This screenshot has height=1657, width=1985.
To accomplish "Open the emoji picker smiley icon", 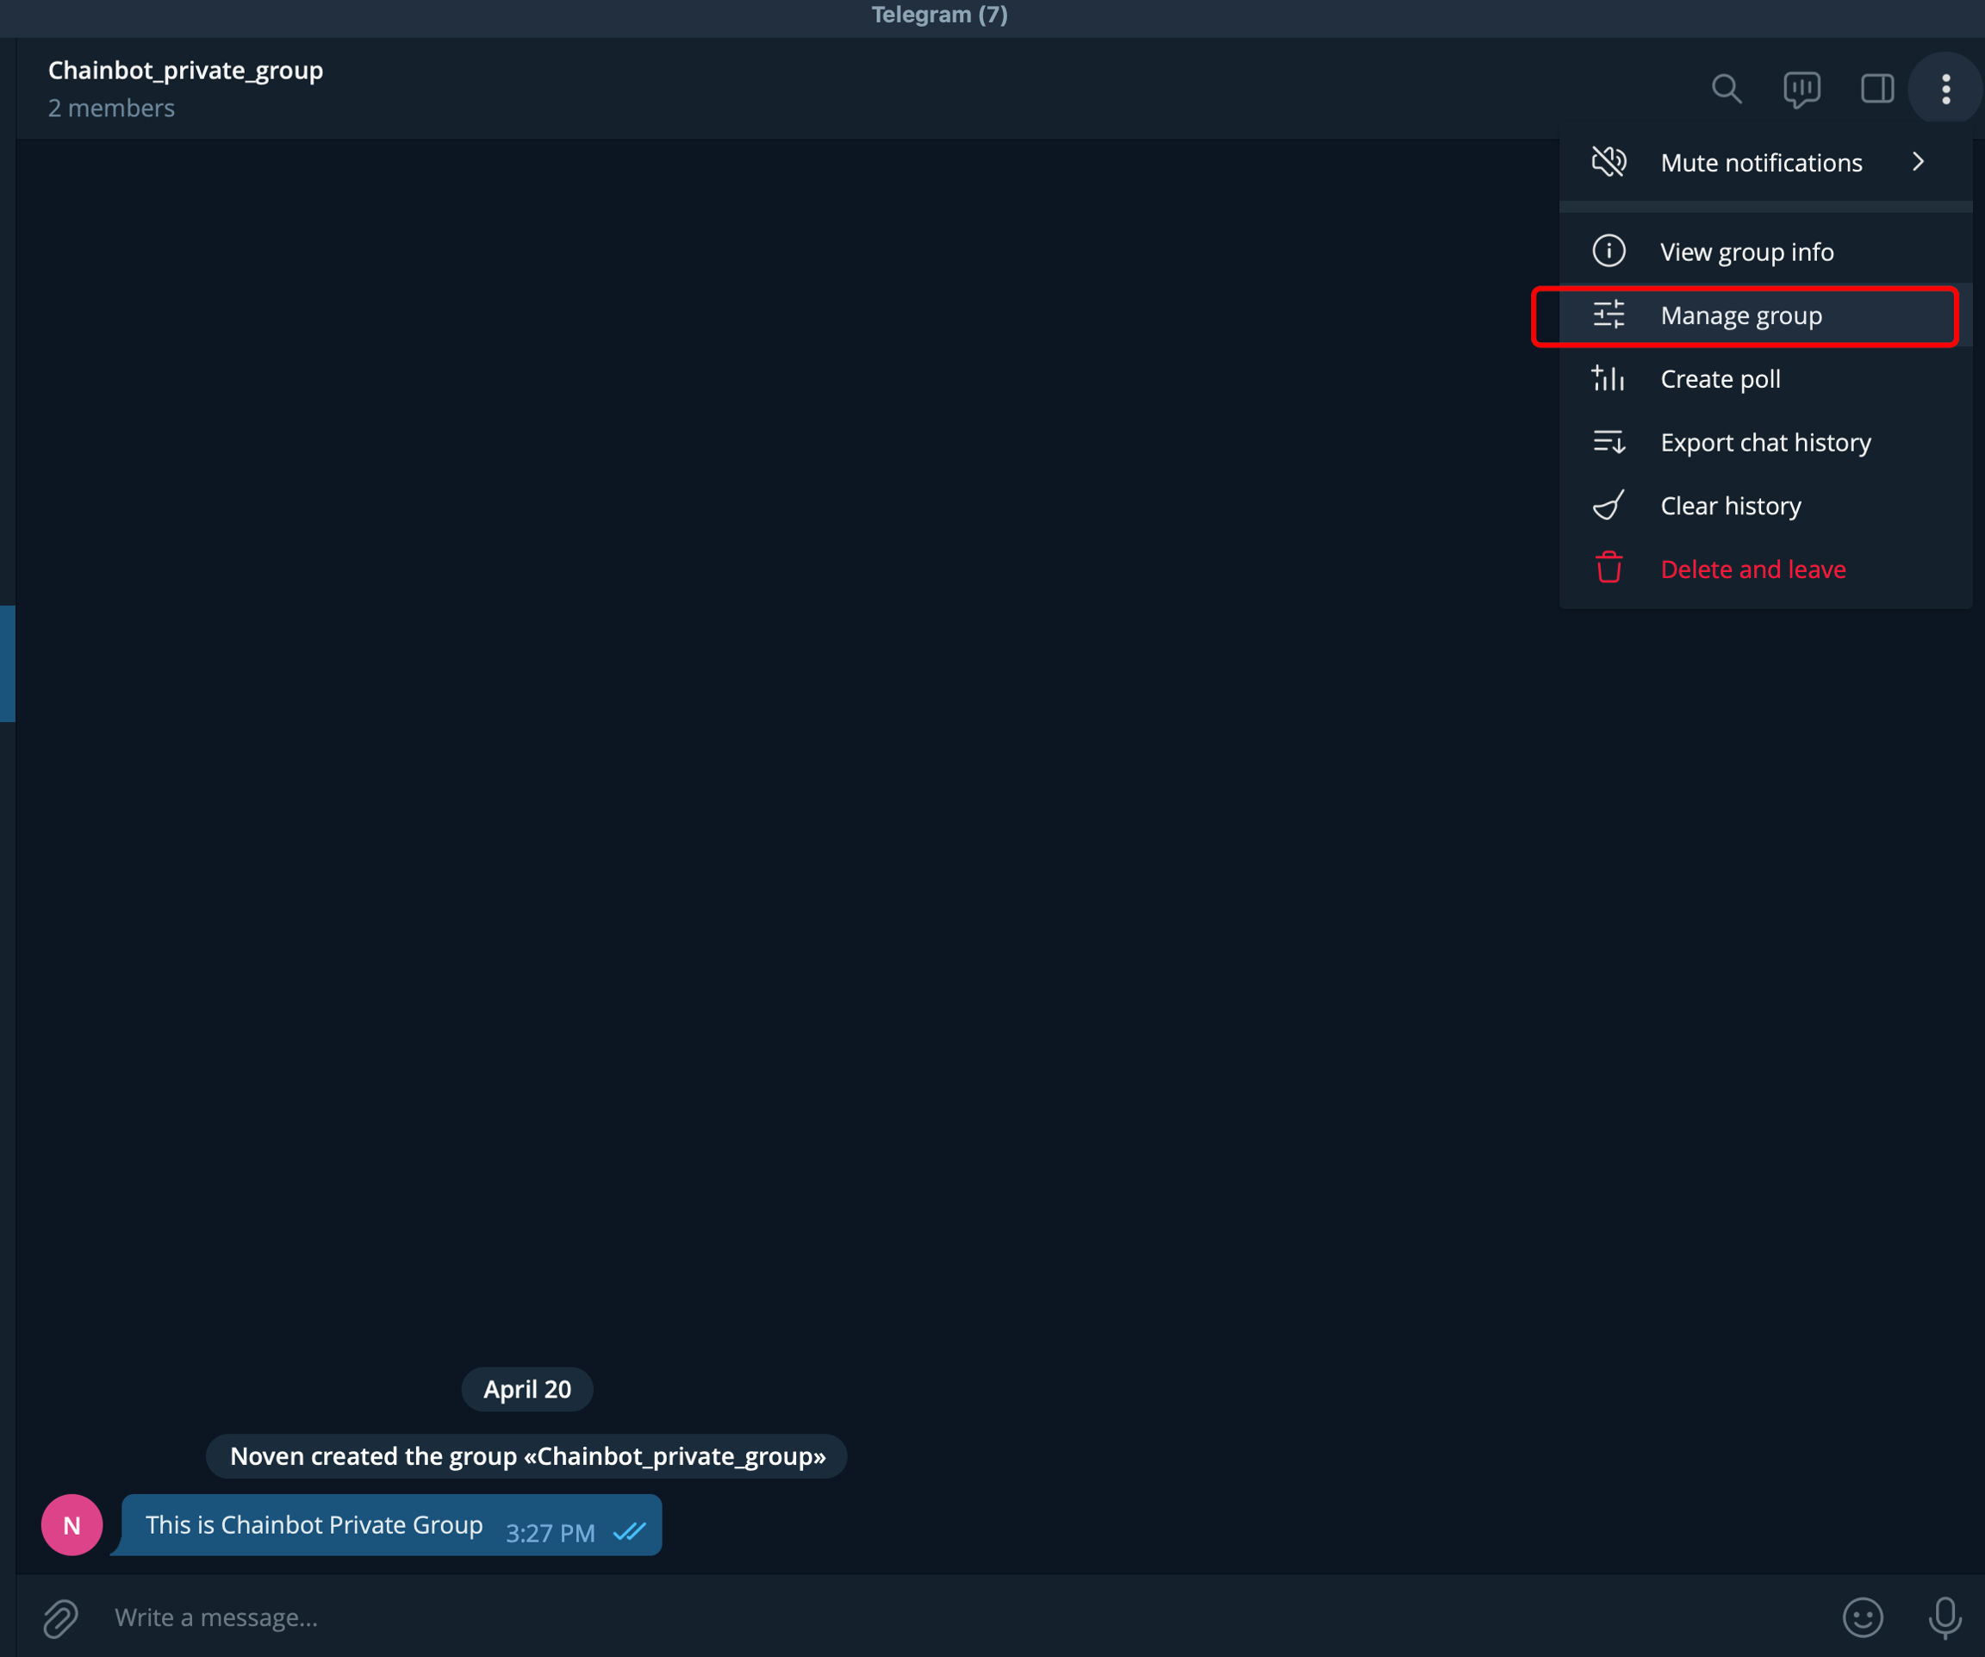I will pos(1862,1617).
